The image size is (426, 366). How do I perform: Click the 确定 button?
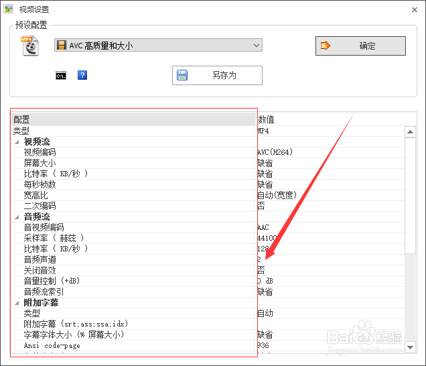[360, 46]
